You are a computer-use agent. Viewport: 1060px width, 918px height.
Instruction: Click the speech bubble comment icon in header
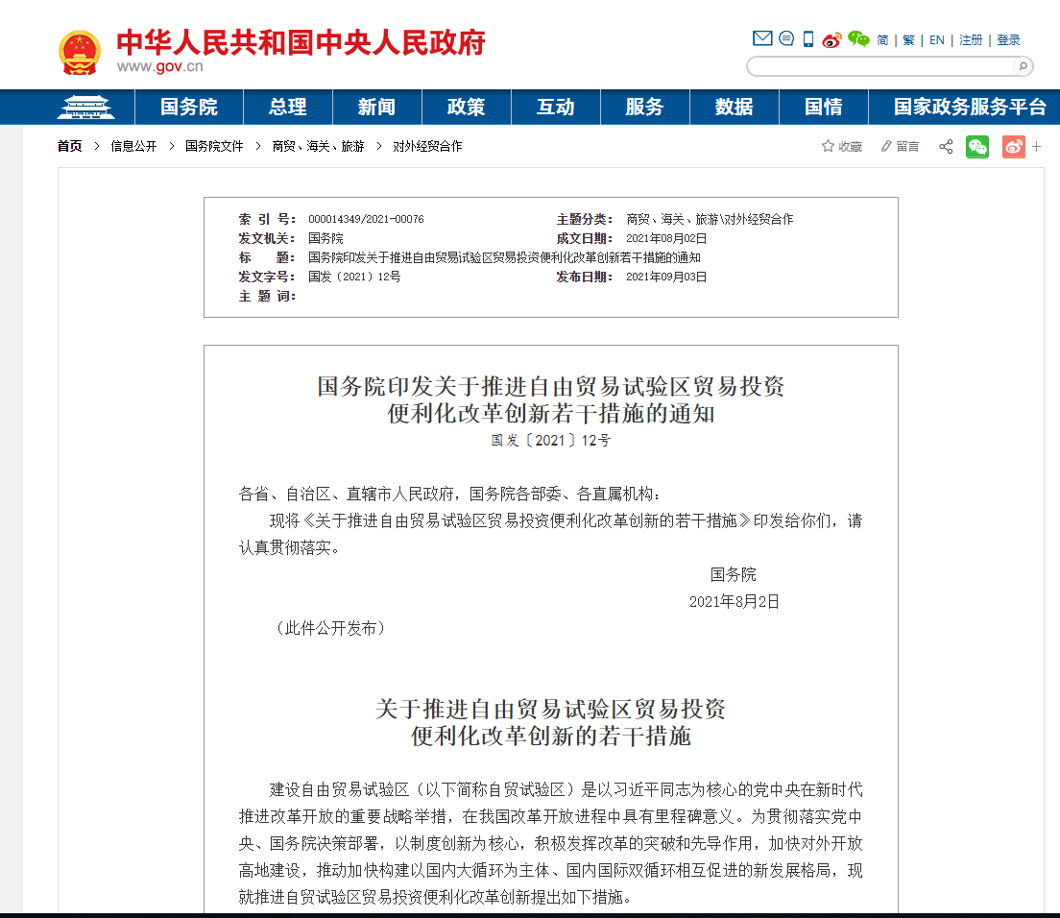pos(786,38)
